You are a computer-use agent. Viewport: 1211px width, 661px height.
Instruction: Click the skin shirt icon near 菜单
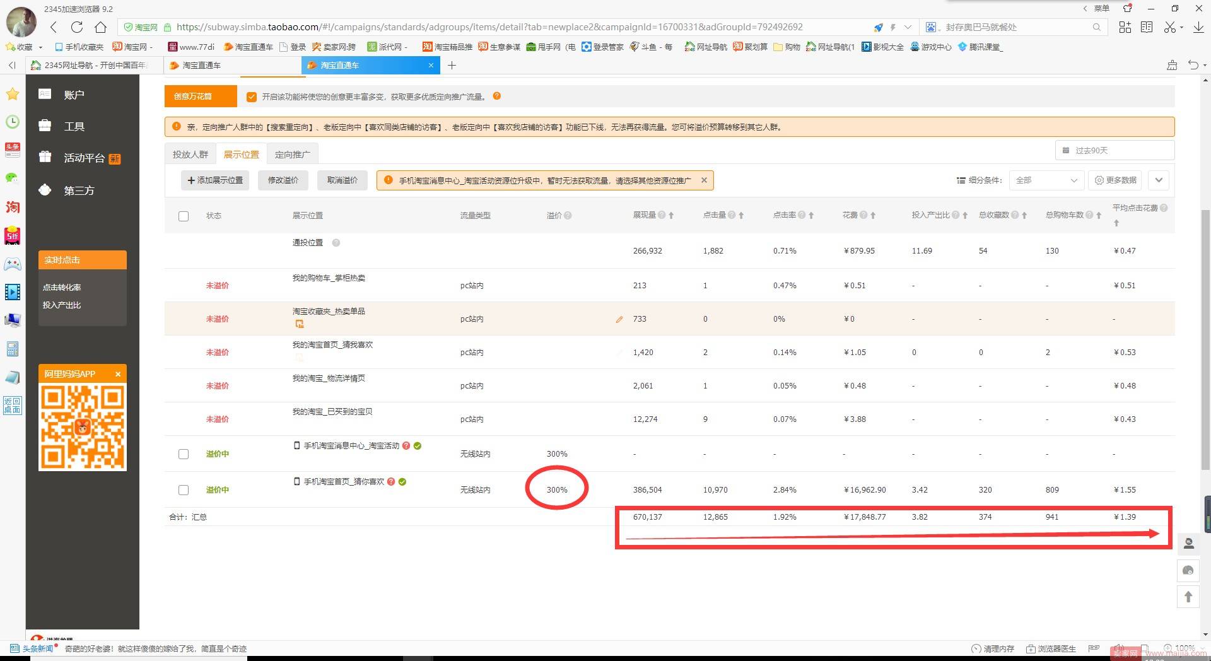(1127, 8)
